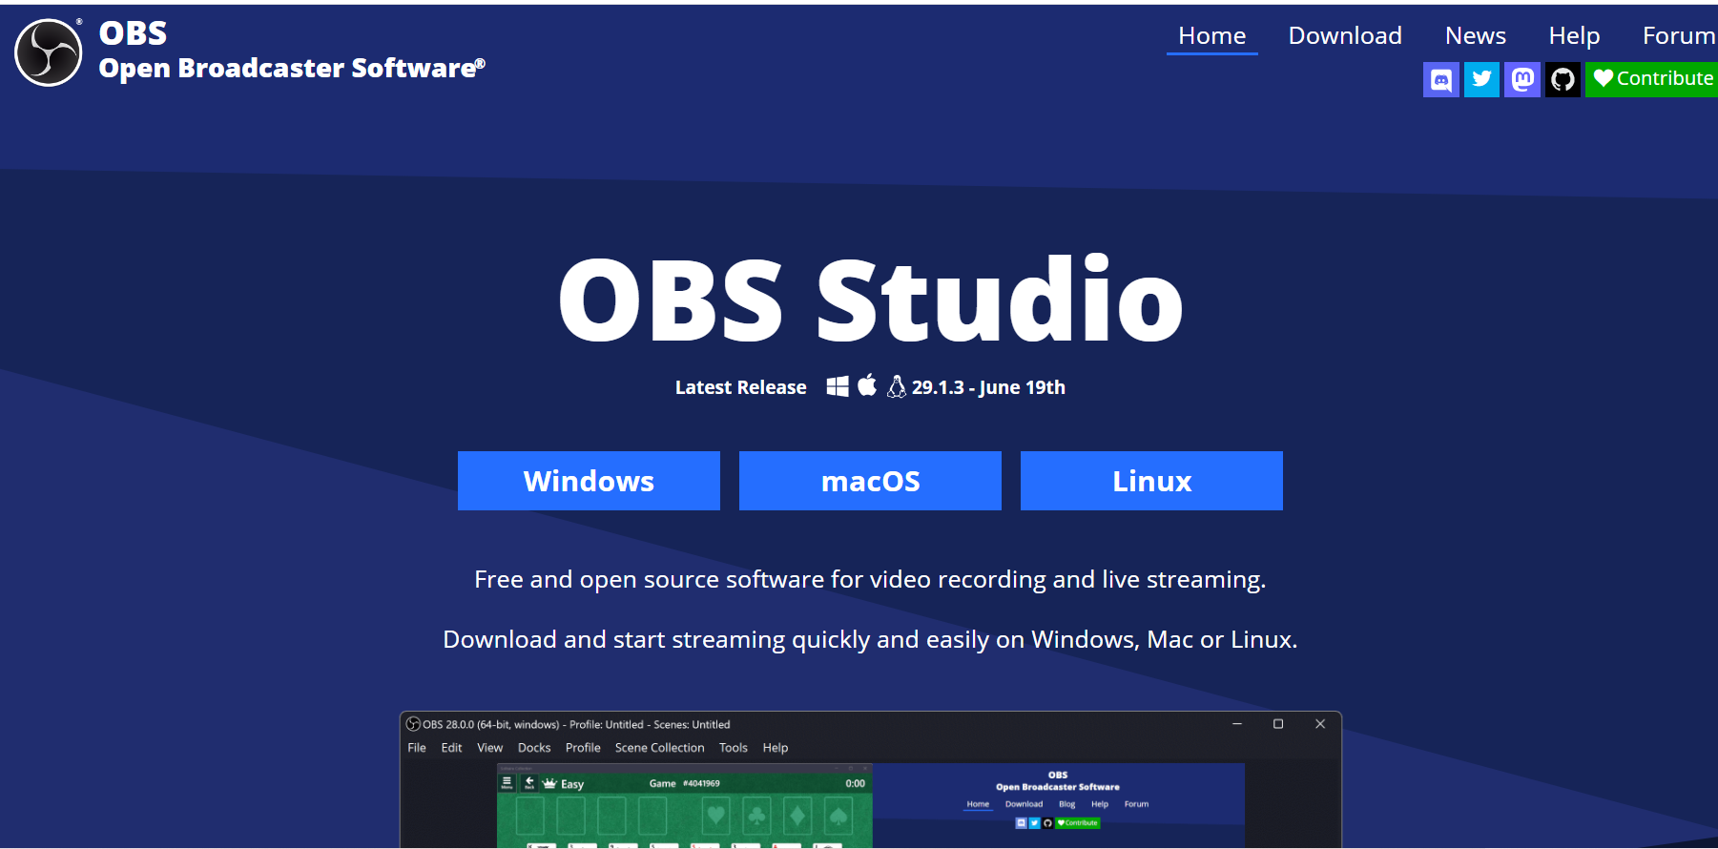The image size is (1718, 849).
Task: Open the Download nav link
Action: [1345, 36]
